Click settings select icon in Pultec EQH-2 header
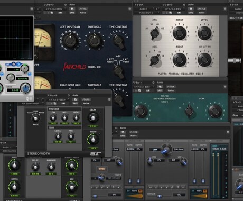This screenshot has height=201, width=243. (171, 13)
